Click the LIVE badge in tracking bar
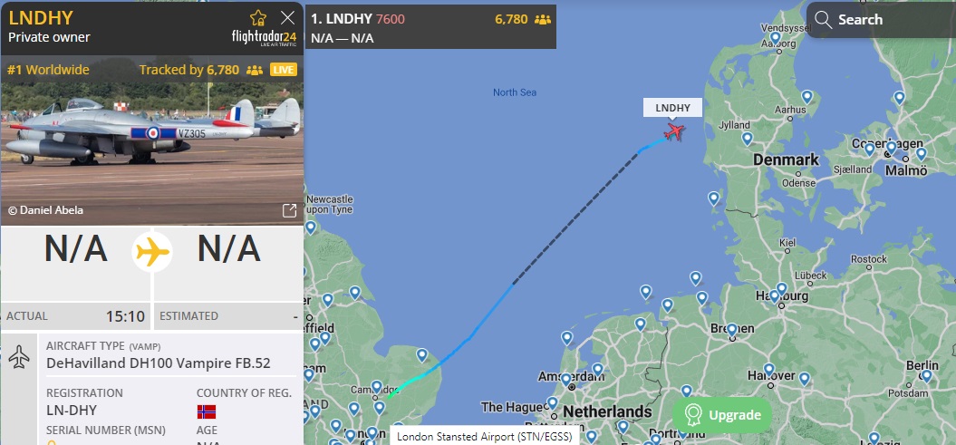 click(x=284, y=70)
